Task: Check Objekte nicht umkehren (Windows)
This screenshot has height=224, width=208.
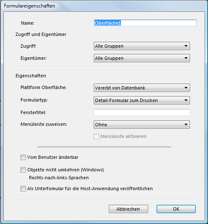Action: [23, 170]
